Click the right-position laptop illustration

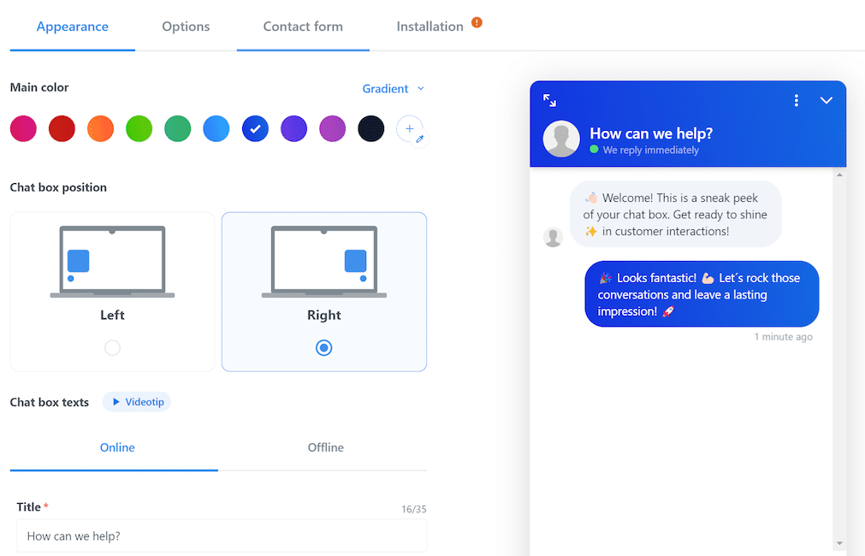323,262
